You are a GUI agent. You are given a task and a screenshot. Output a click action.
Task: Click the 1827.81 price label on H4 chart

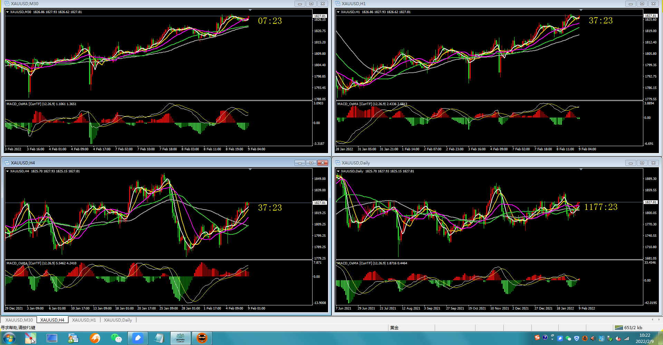(320, 203)
